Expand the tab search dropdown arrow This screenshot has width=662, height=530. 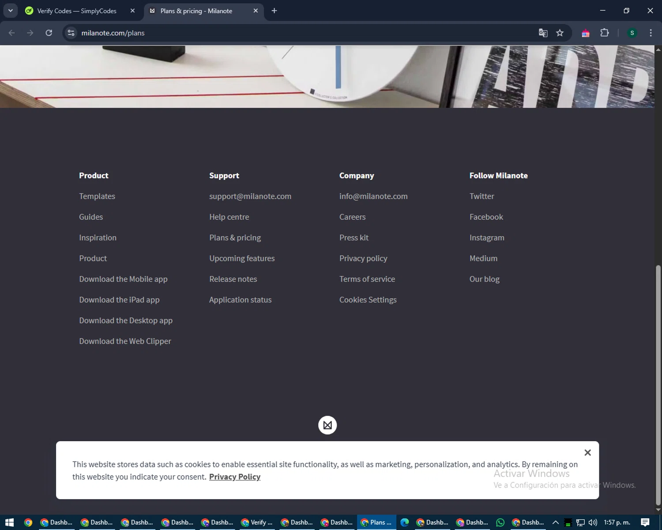click(10, 11)
